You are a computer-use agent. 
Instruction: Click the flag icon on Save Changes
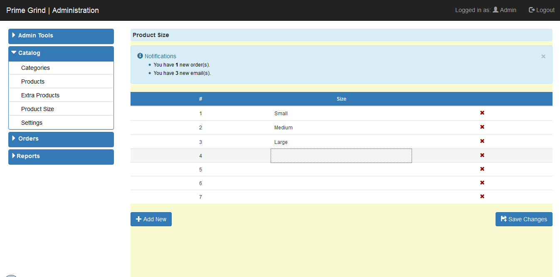pyautogui.click(x=503, y=219)
